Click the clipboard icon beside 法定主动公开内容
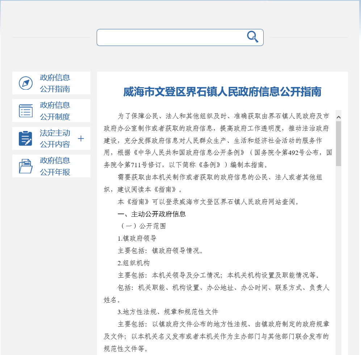 click(x=26, y=138)
